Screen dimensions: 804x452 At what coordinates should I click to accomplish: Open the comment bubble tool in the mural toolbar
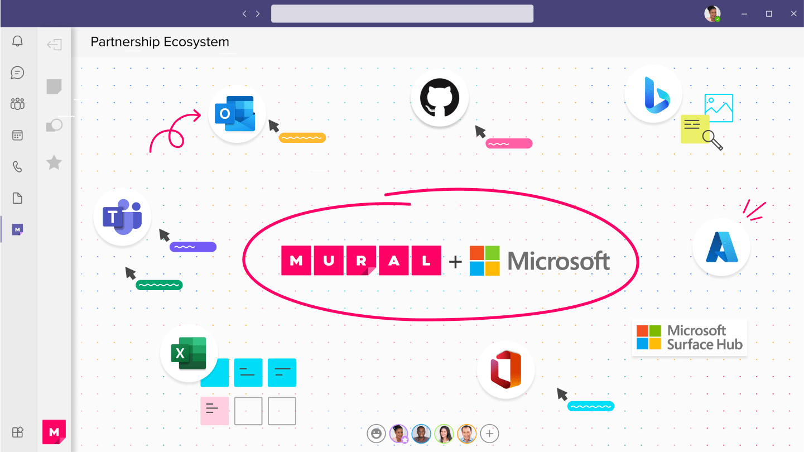54,126
